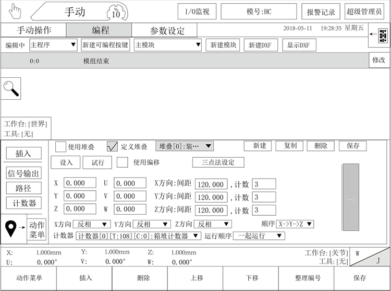Open the 顺序 X->Y->Z dropdown

295,224
